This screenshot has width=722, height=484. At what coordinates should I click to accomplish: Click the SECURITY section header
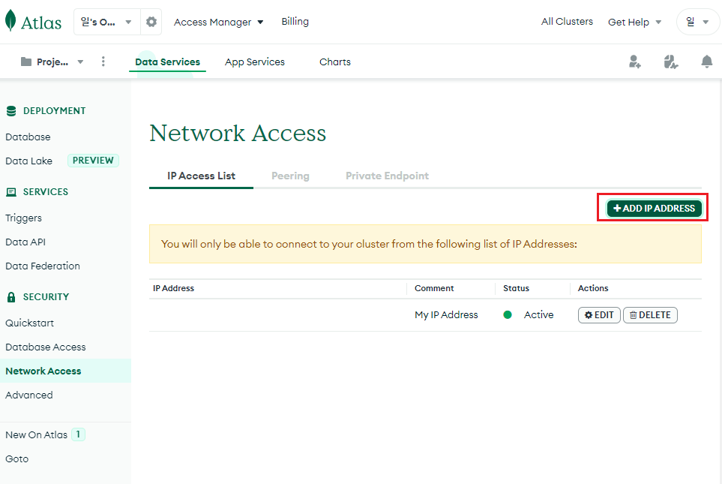46,297
